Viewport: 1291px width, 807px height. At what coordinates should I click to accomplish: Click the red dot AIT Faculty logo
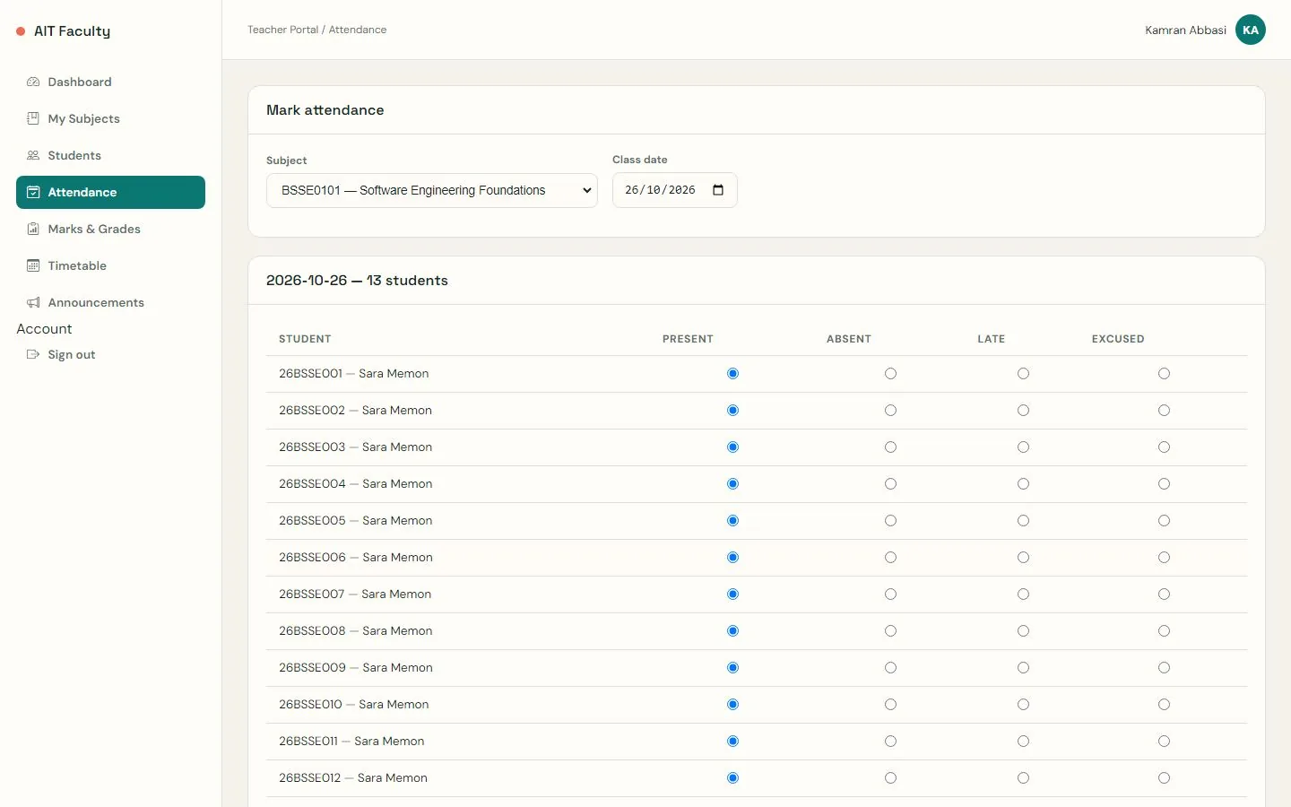21,31
